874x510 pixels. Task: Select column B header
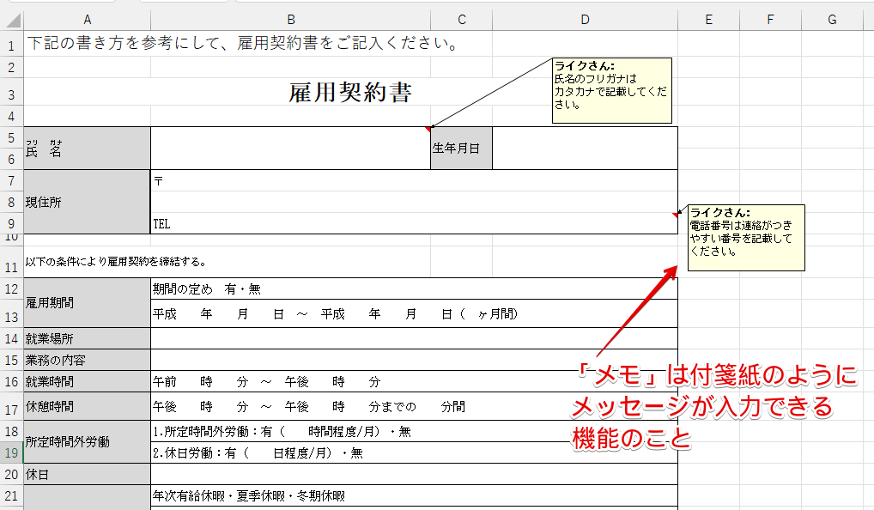290,20
